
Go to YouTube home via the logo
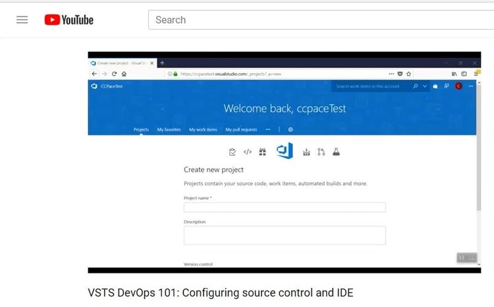click(x=69, y=20)
